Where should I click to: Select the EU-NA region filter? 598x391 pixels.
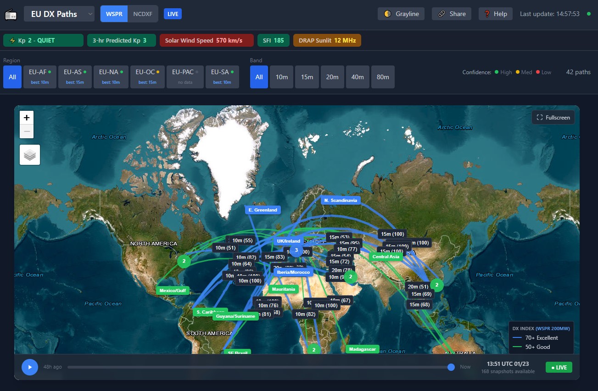[110, 76]
